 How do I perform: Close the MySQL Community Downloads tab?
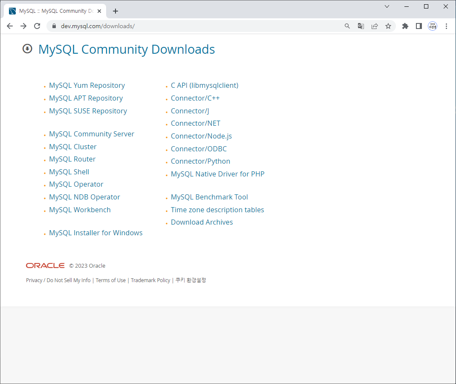[x=99, y=11]
